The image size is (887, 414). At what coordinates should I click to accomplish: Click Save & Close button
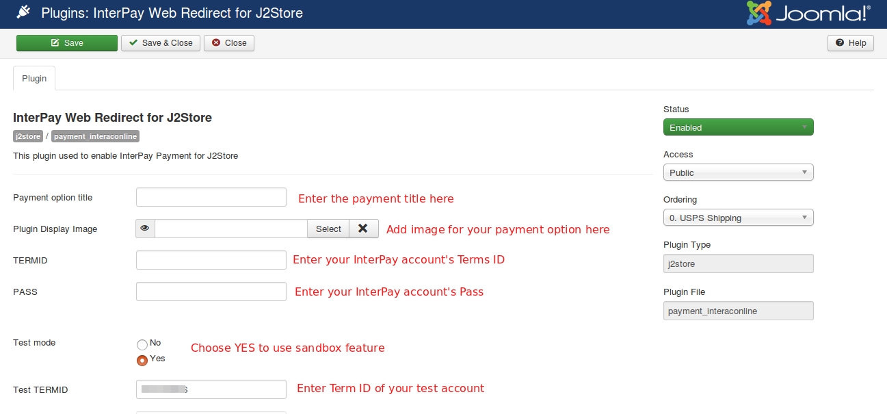click(161, 43)
